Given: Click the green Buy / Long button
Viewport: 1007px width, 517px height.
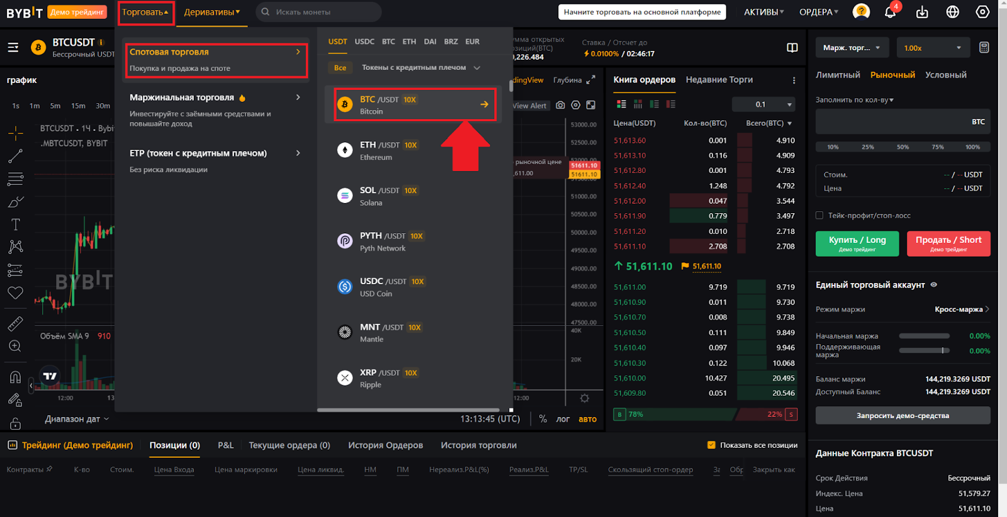Looking at the screenshot, I should point(857,243).
